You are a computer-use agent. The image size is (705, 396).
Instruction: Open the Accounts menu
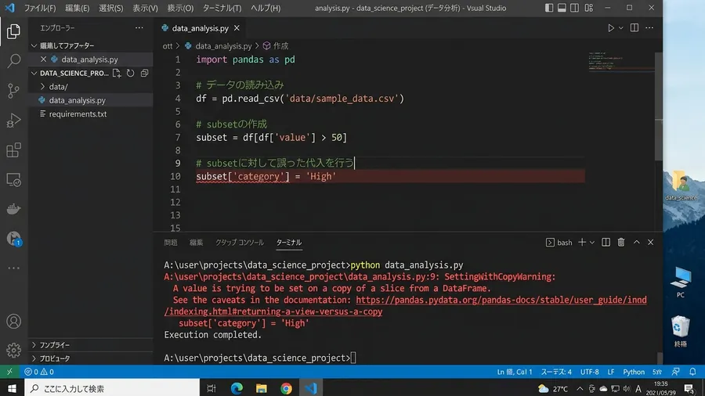13,322
